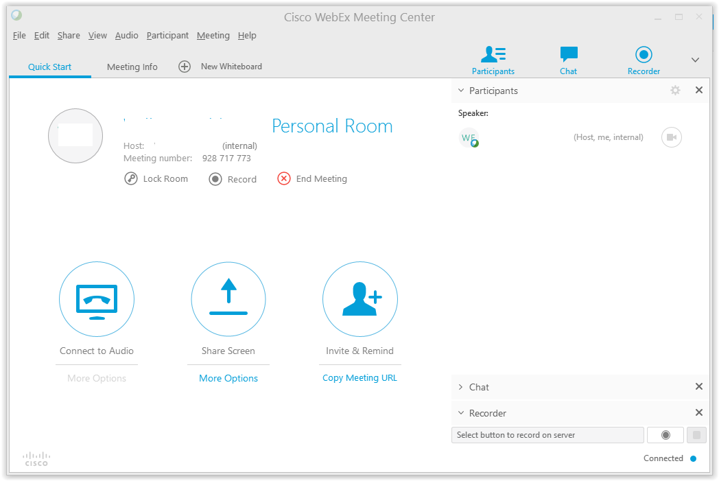Collapse the Recorder panel chevron
Viewport: 719px width, 481px height.
pyautogui.click(x=461, y=412)
